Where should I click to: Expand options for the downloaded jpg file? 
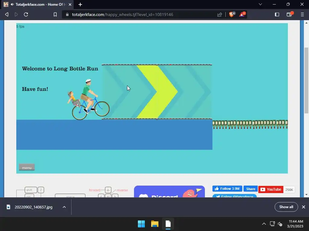[64, 207]
